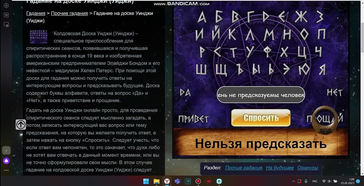The height and width of the screenshot is (186, 364).
Task: Switch the РУС keyboard language indicator
Action: tap(315, 181)
